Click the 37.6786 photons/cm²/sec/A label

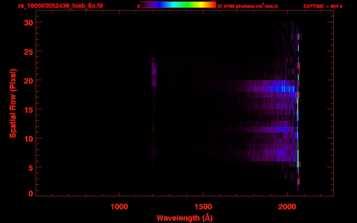click(x=248, y=6)
